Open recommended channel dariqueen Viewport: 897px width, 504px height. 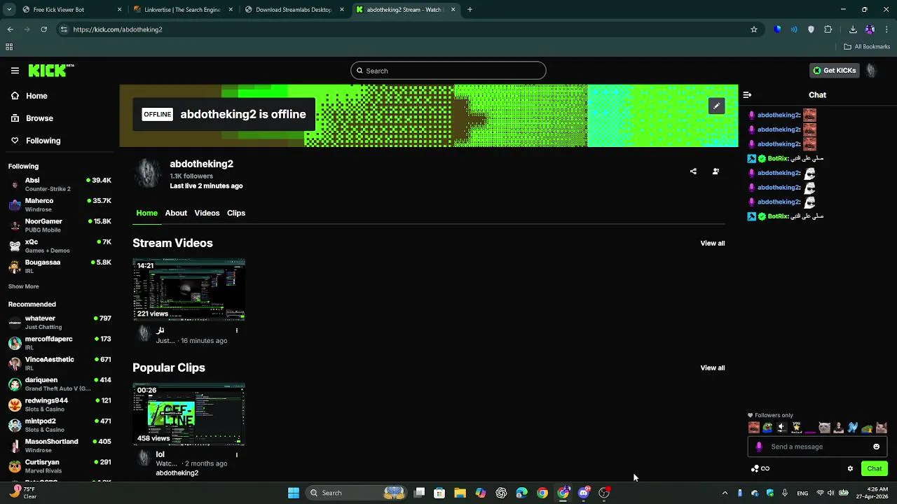[59, 384]
